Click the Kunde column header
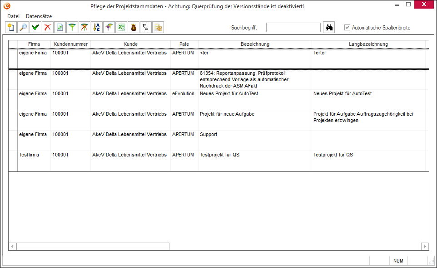The height and width of the screenshot is (268, 437). click(x=130, y=44)
